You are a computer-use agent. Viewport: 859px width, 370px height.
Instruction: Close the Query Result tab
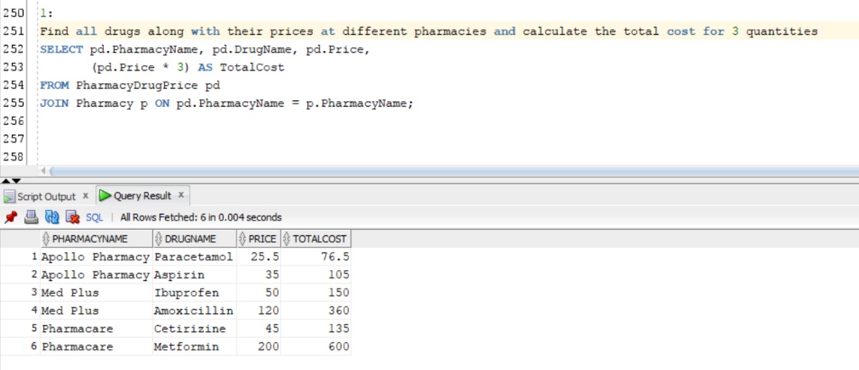point(181,195)
